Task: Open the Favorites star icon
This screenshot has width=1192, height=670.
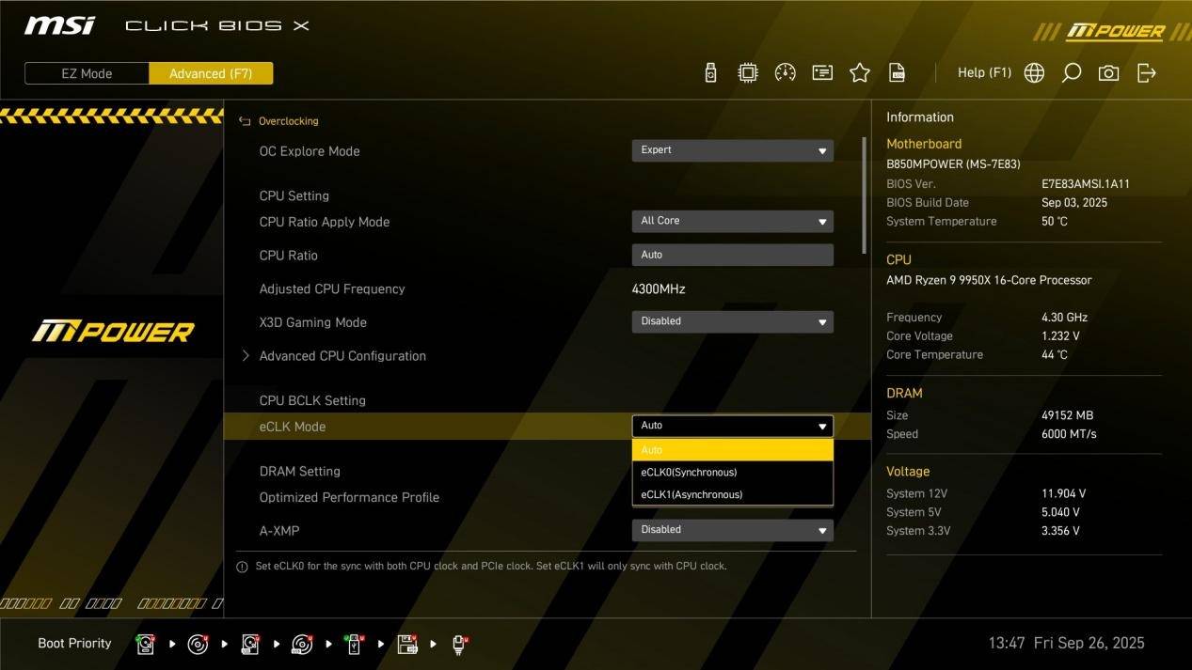Action: tap(859, 73)
